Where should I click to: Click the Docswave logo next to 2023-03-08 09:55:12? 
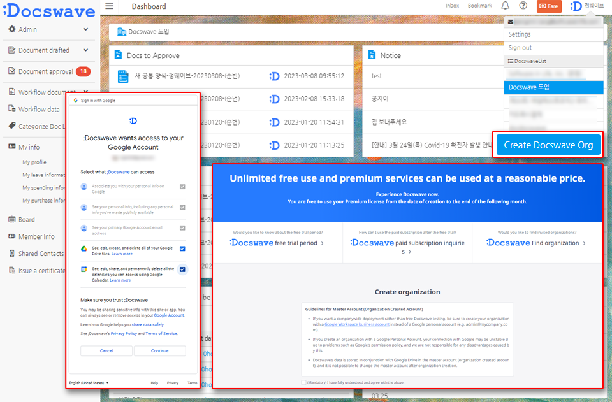pos(274,76)
